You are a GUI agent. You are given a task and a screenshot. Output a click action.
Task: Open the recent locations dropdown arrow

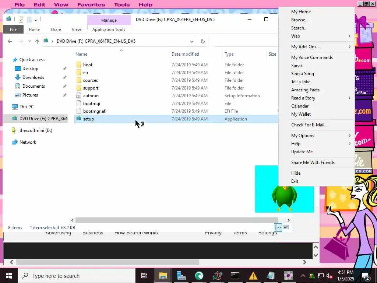(x=29, y=41)
